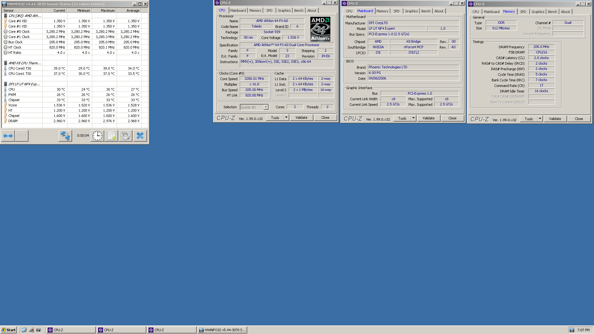The image size is (594, 334).
Task: Click HWiNFO expand/collapse blue arrows button
Action: tap(8, 136)
